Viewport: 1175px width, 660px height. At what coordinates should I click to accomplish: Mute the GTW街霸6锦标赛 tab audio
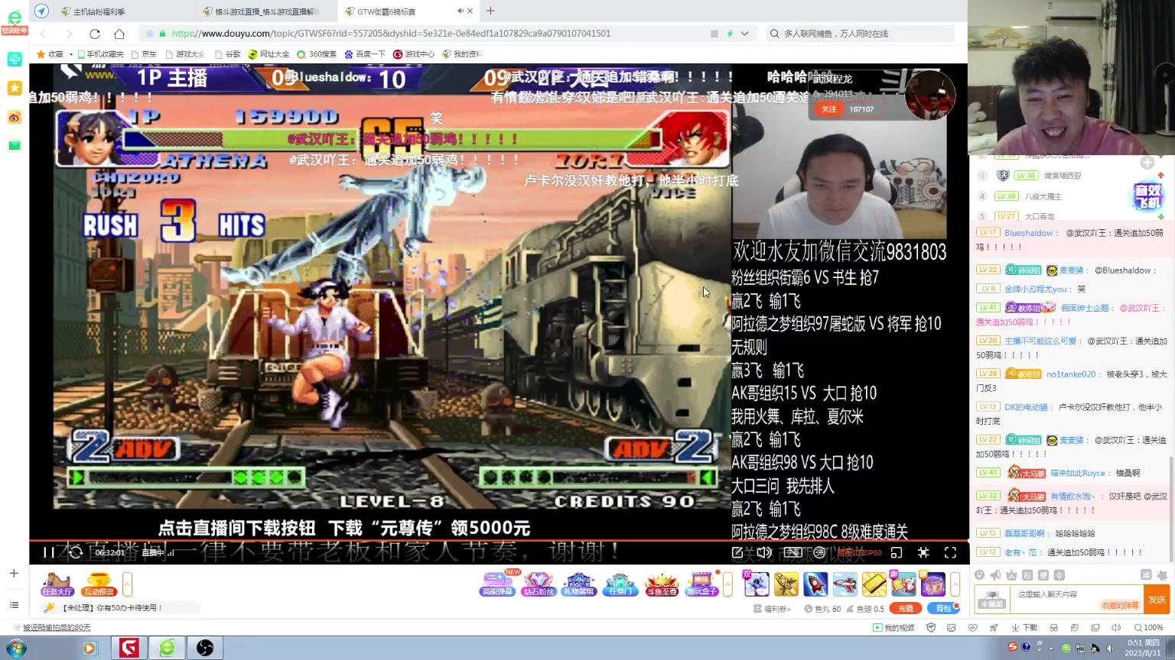(x=460, y=11)
